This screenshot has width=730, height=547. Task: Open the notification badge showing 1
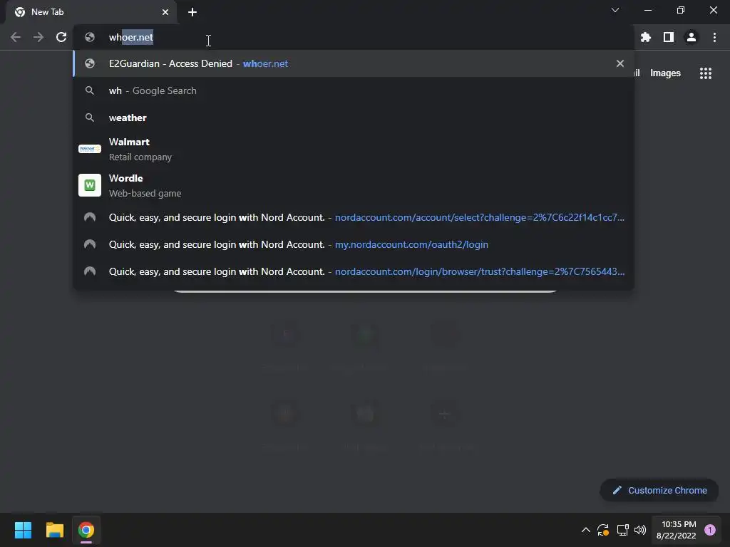tap(710, 530)
